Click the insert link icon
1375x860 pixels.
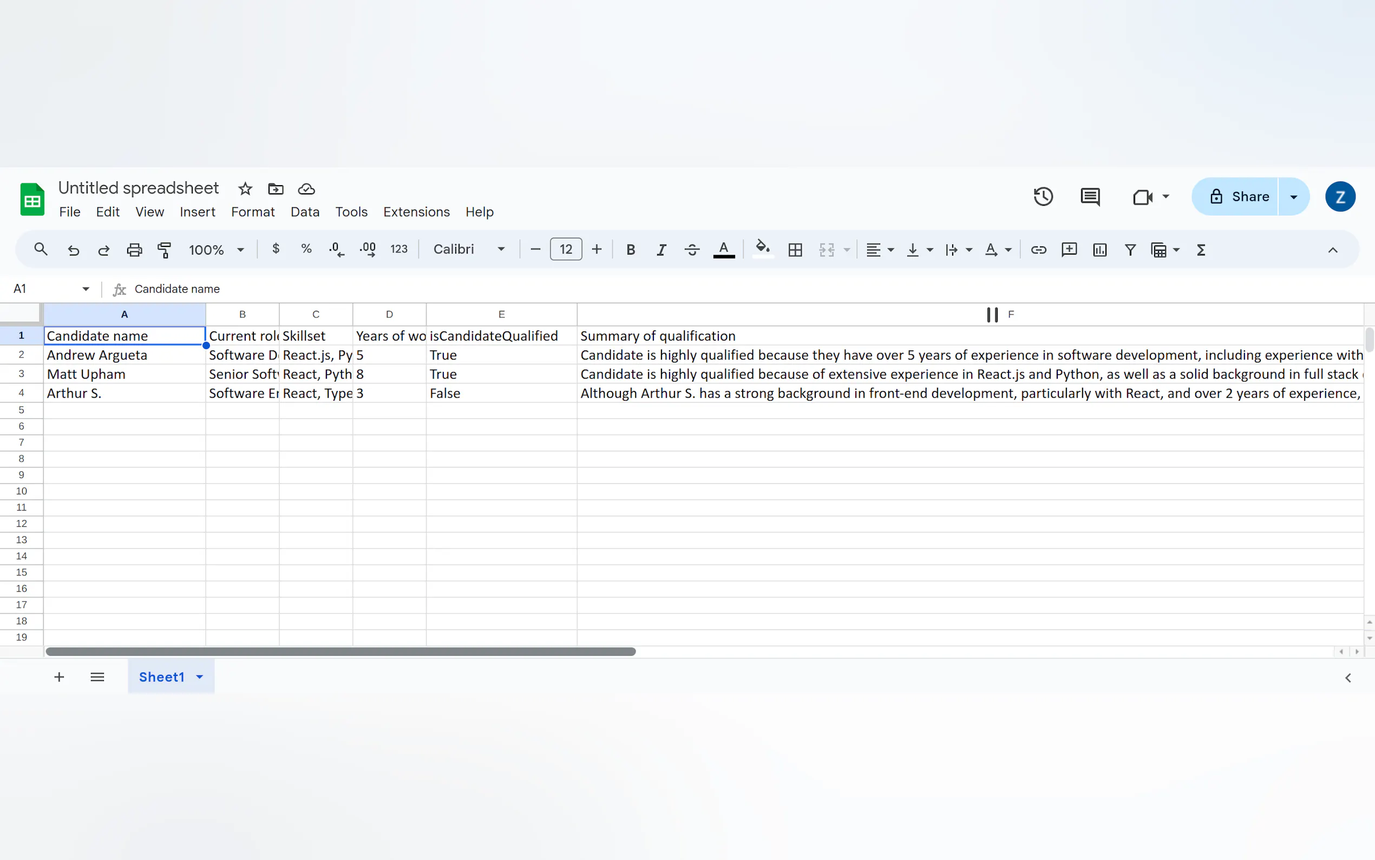(x=1038, y=250)
